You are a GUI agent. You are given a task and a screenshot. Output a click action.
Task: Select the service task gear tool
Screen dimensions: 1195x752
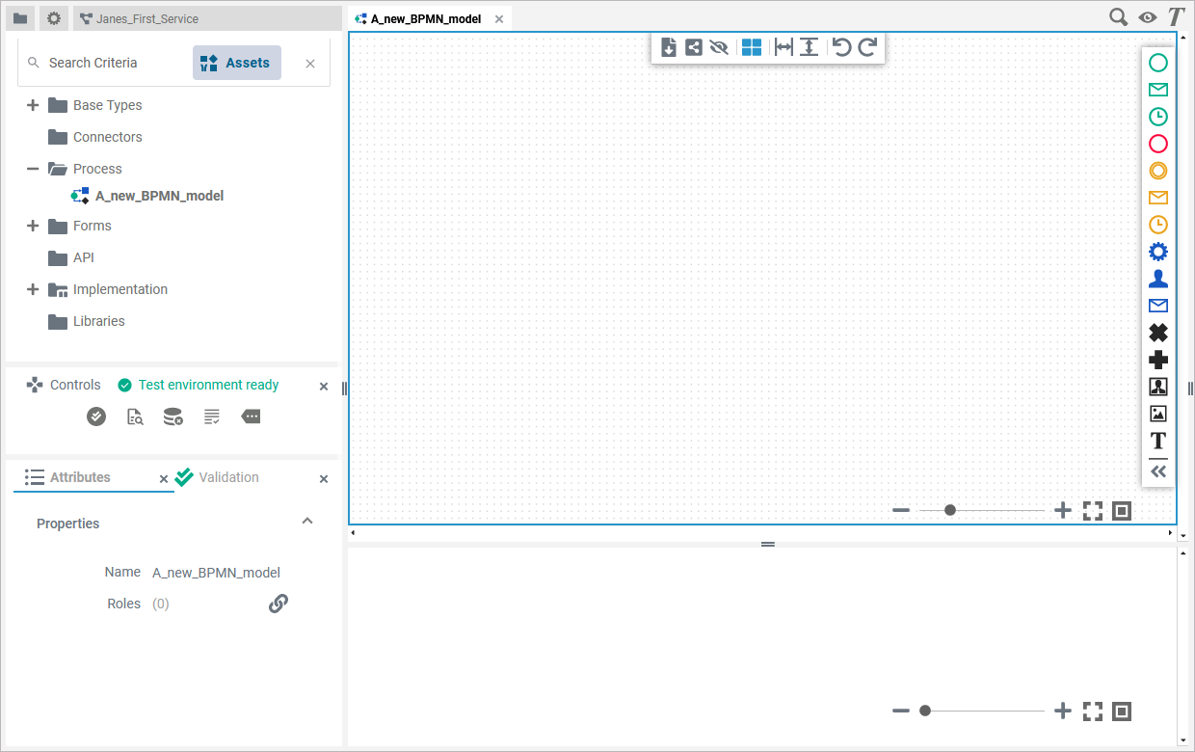point(1158,251)
